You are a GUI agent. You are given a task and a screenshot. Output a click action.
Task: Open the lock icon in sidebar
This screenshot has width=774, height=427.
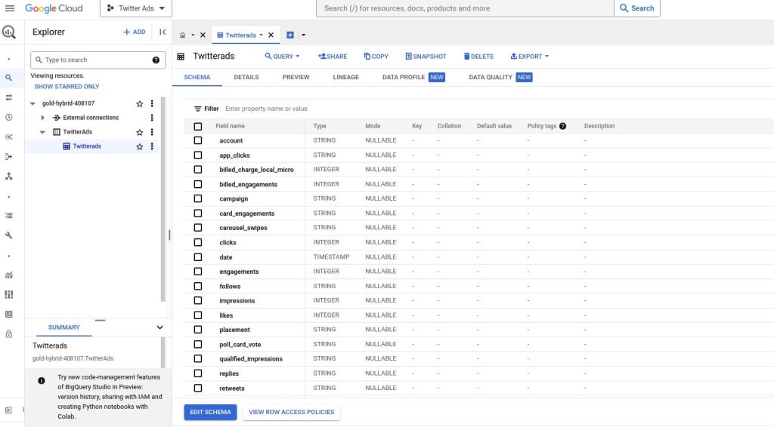coord(9,334)
